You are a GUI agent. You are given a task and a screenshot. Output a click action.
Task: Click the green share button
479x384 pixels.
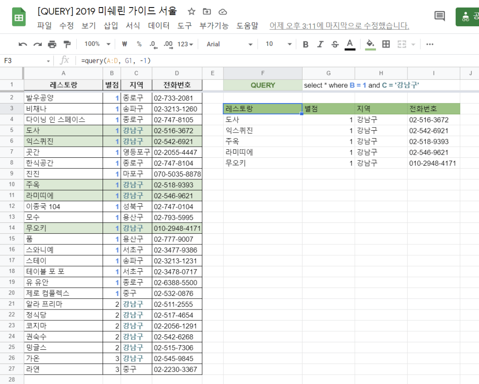(467, 17)
